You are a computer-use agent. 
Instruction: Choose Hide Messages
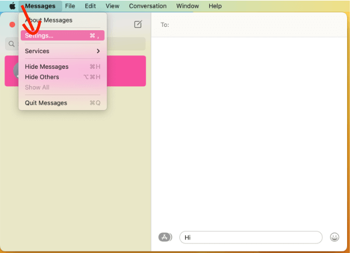point(62,67)
